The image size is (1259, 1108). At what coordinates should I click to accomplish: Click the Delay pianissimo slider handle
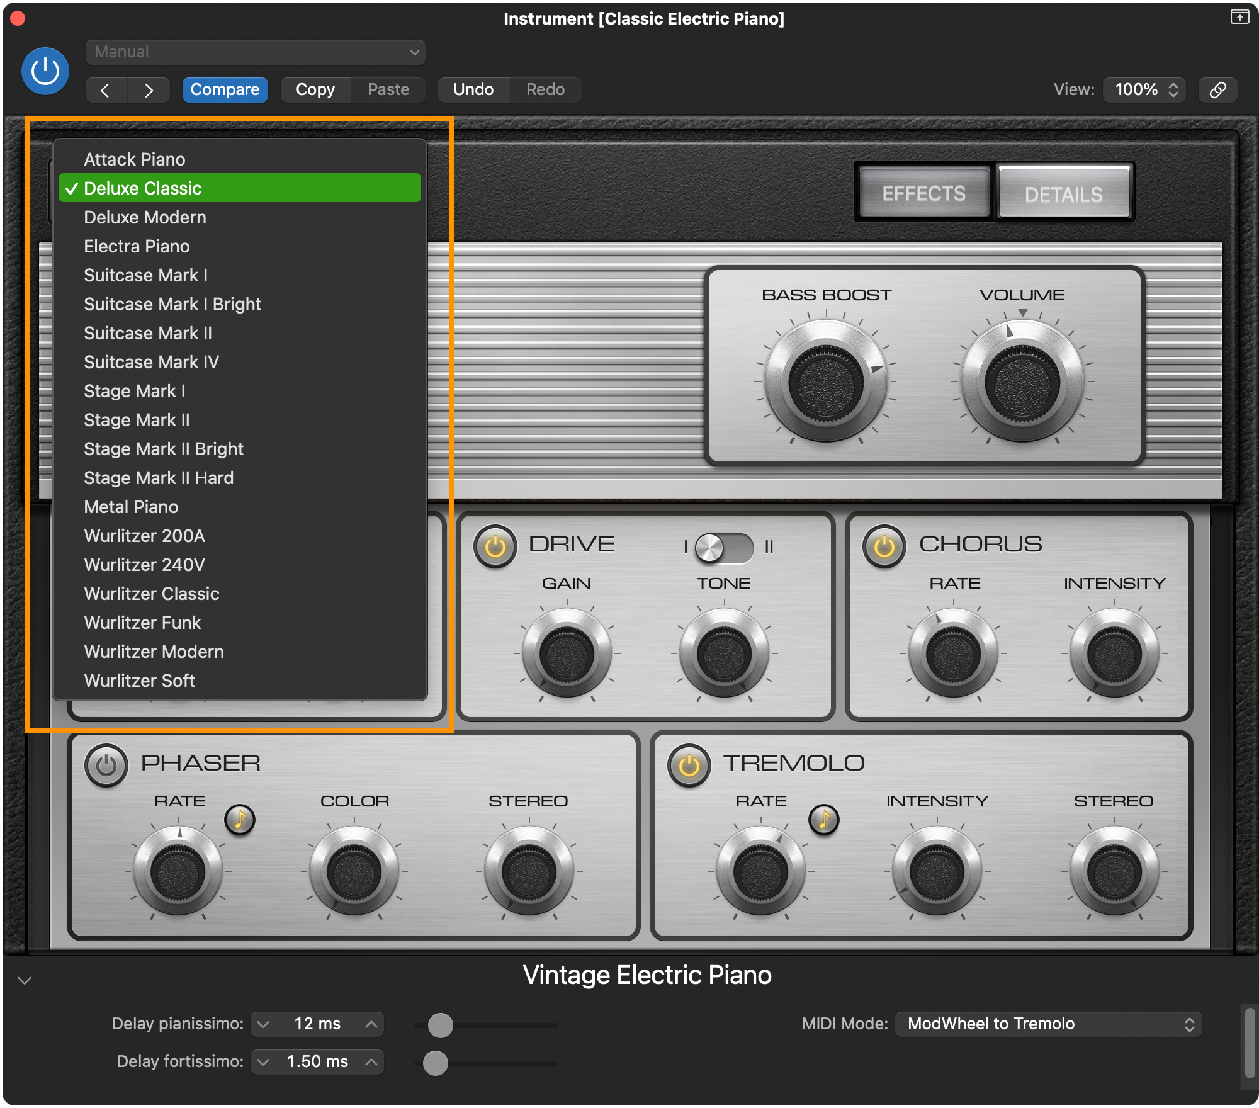(440, 1026)
